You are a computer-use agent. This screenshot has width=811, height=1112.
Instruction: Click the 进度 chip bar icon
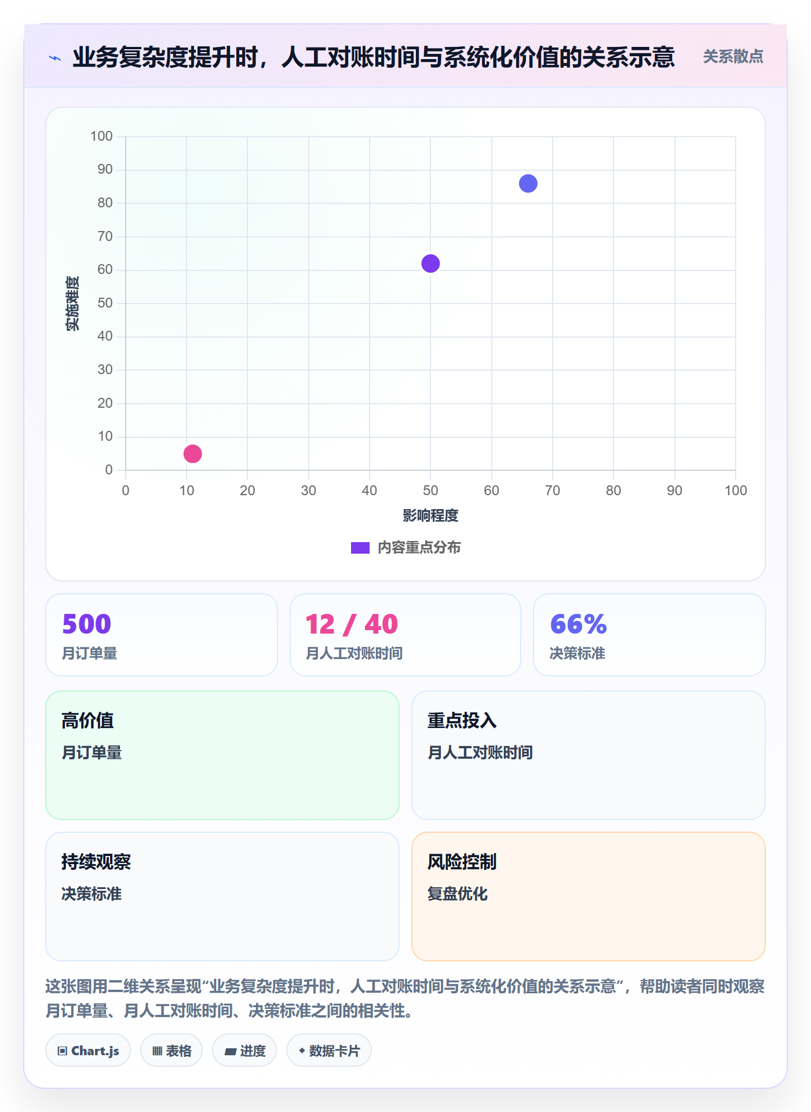coord(230,1052)
